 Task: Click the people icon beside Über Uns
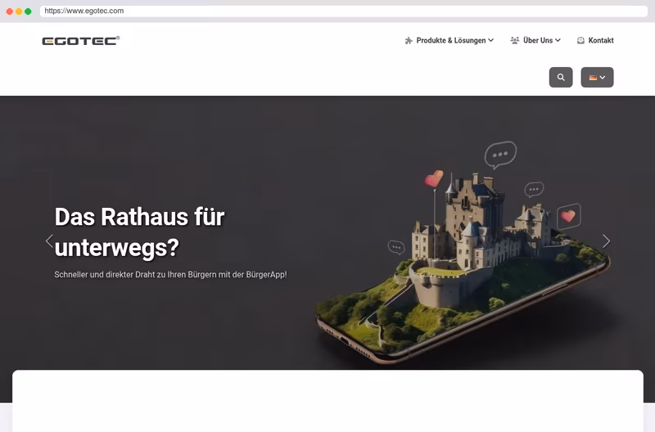click(515, 40)
